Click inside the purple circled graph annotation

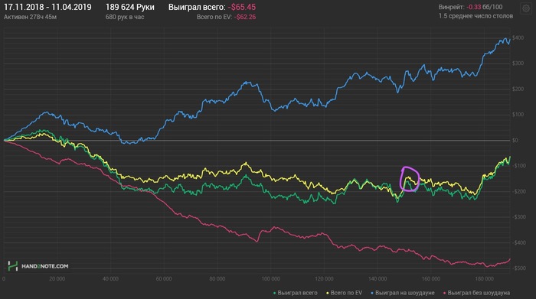coord(409,179)
